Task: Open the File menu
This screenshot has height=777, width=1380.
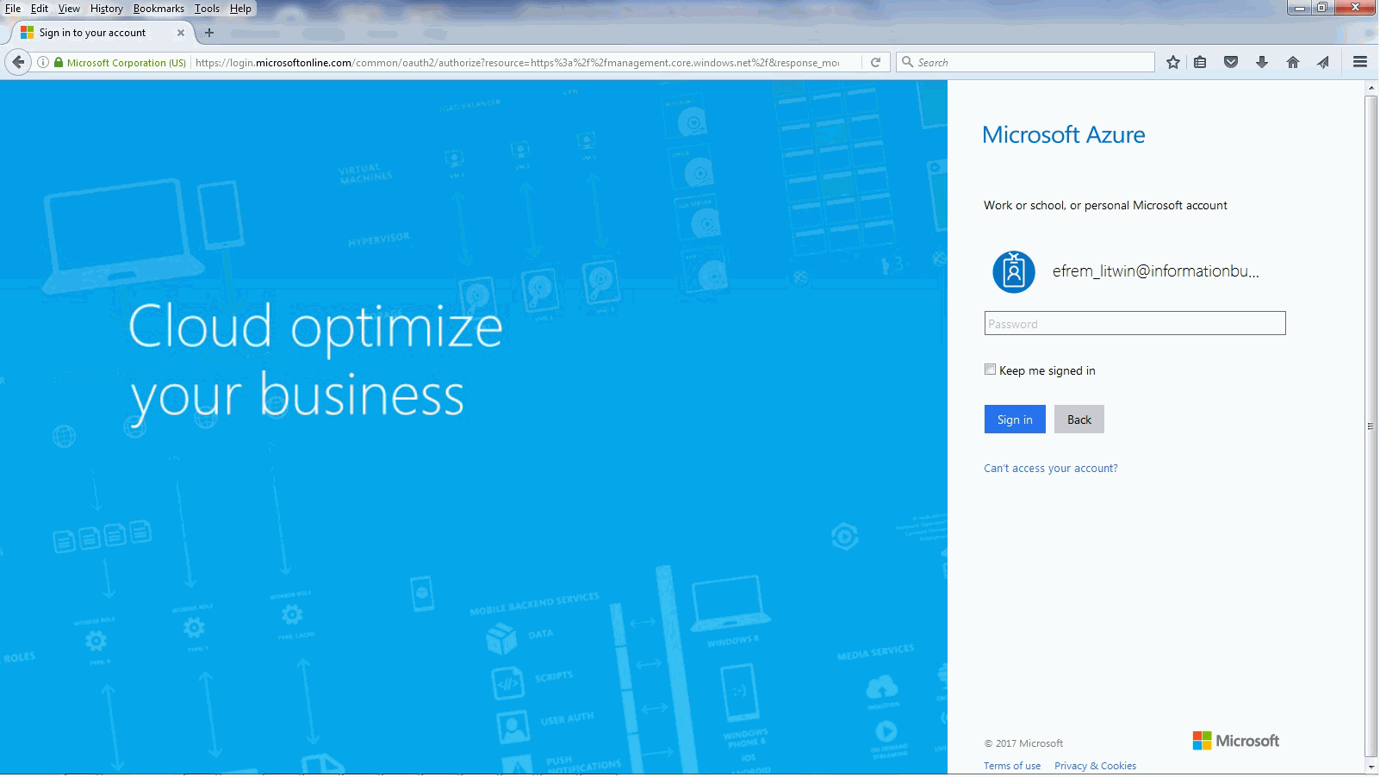Action: point(13,9)
